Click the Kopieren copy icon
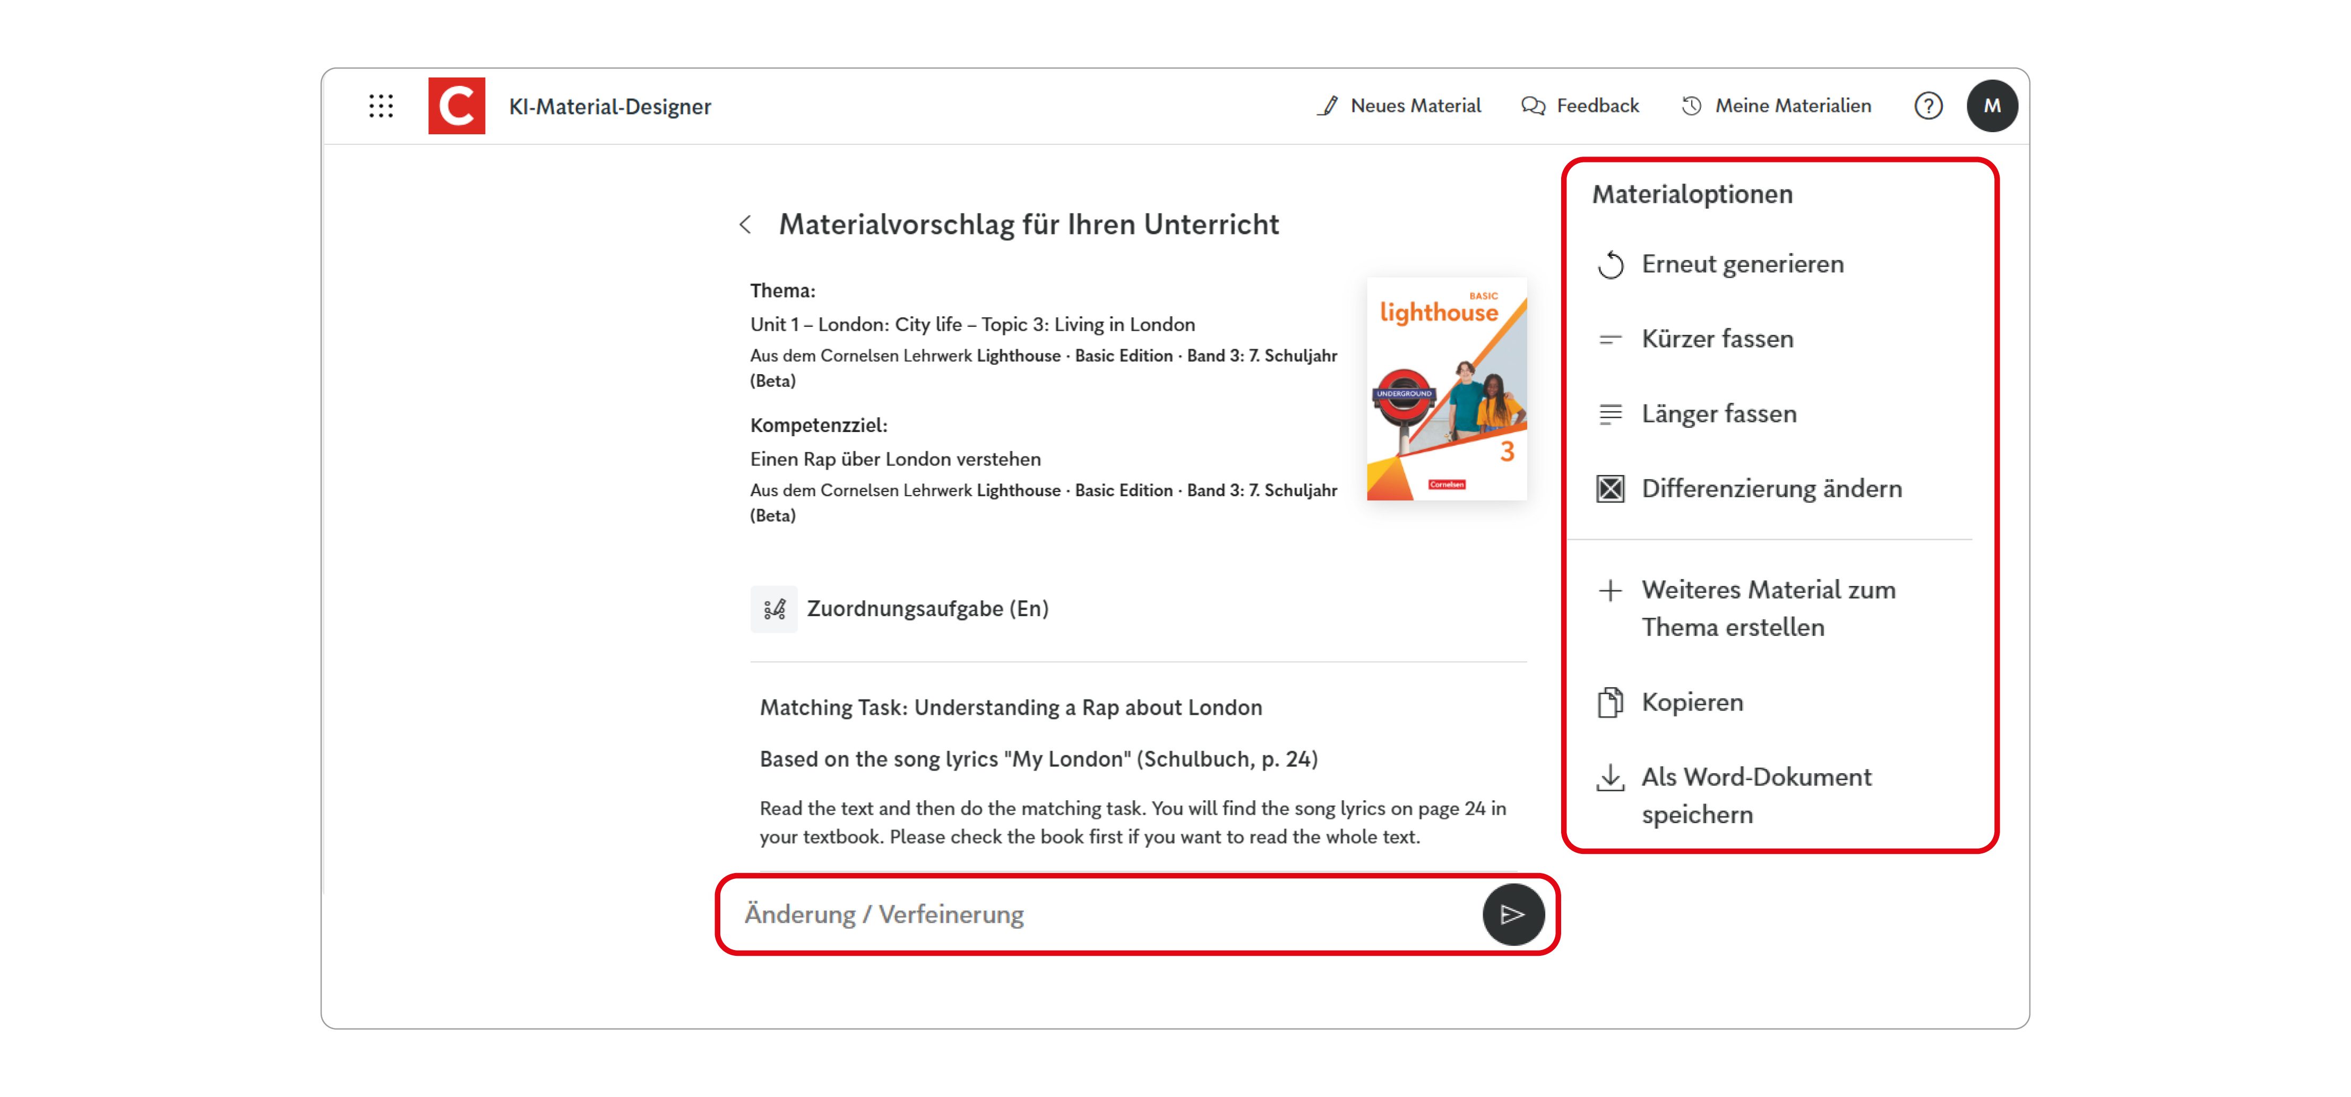The image size is (2351, 1097). [x=1612, y=702]
